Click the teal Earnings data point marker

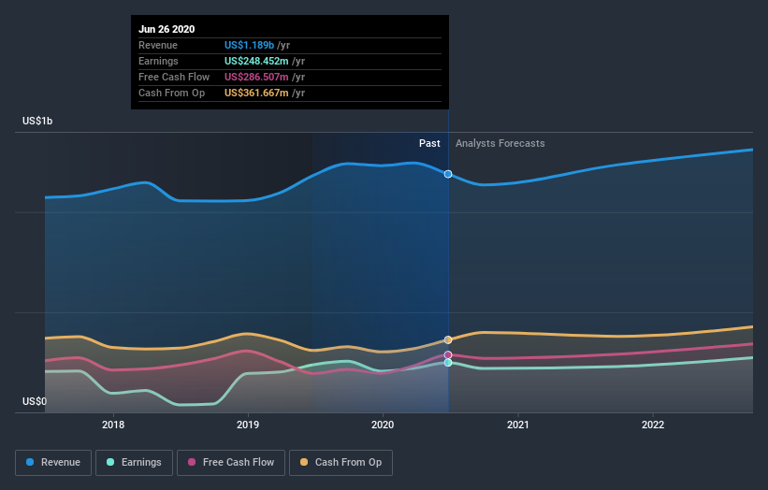(448, 363)
